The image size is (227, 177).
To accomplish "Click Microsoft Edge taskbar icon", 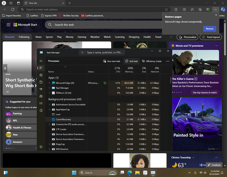I will (x=129, y=172).
